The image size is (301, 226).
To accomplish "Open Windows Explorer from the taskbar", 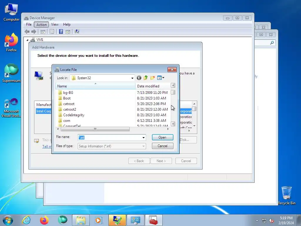I will click(x=81, y=220).
